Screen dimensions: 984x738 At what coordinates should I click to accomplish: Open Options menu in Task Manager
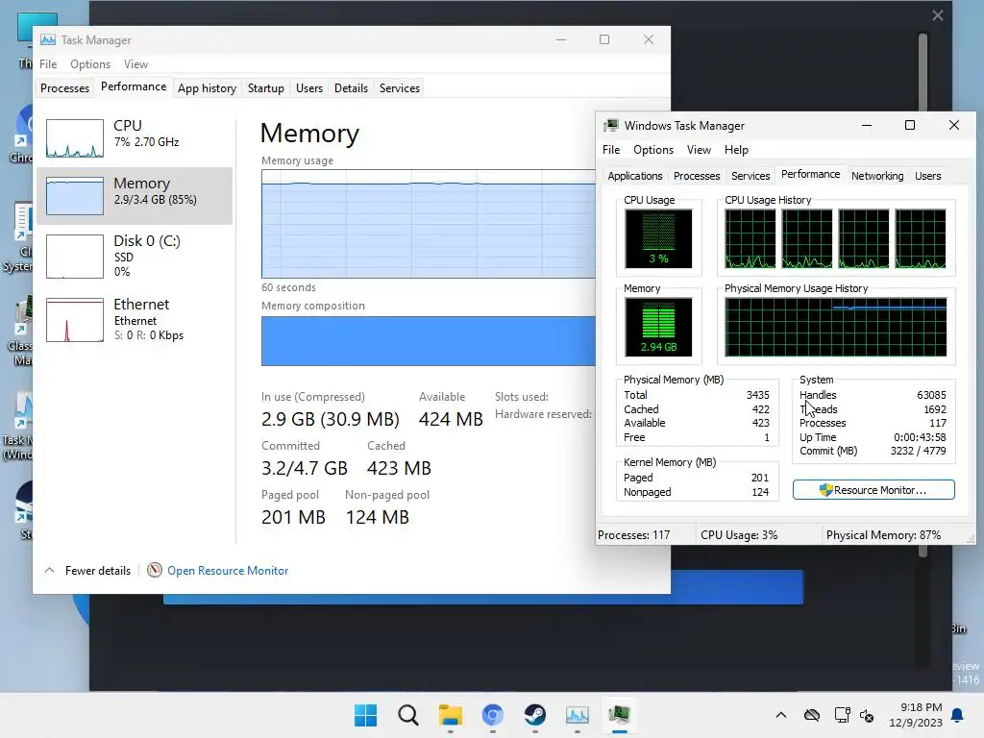click(x=90, y=64)
